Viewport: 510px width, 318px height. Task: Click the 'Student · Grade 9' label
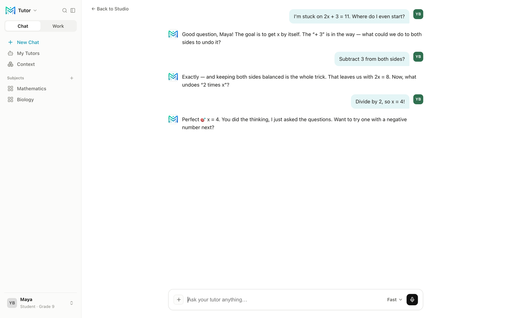[37, 307]
